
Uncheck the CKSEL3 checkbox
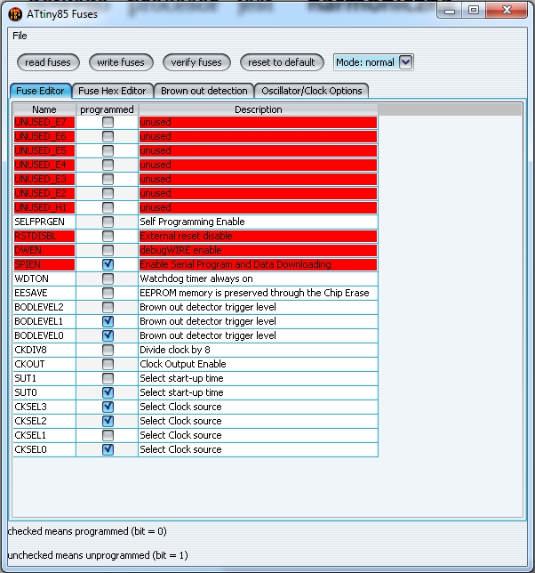tap(108, 407)
